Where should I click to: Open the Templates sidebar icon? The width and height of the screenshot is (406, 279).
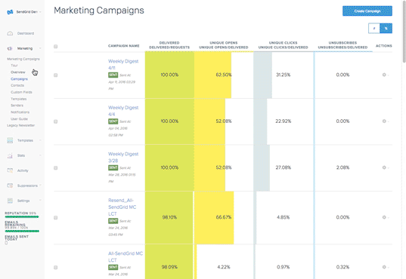pos(10,140)
